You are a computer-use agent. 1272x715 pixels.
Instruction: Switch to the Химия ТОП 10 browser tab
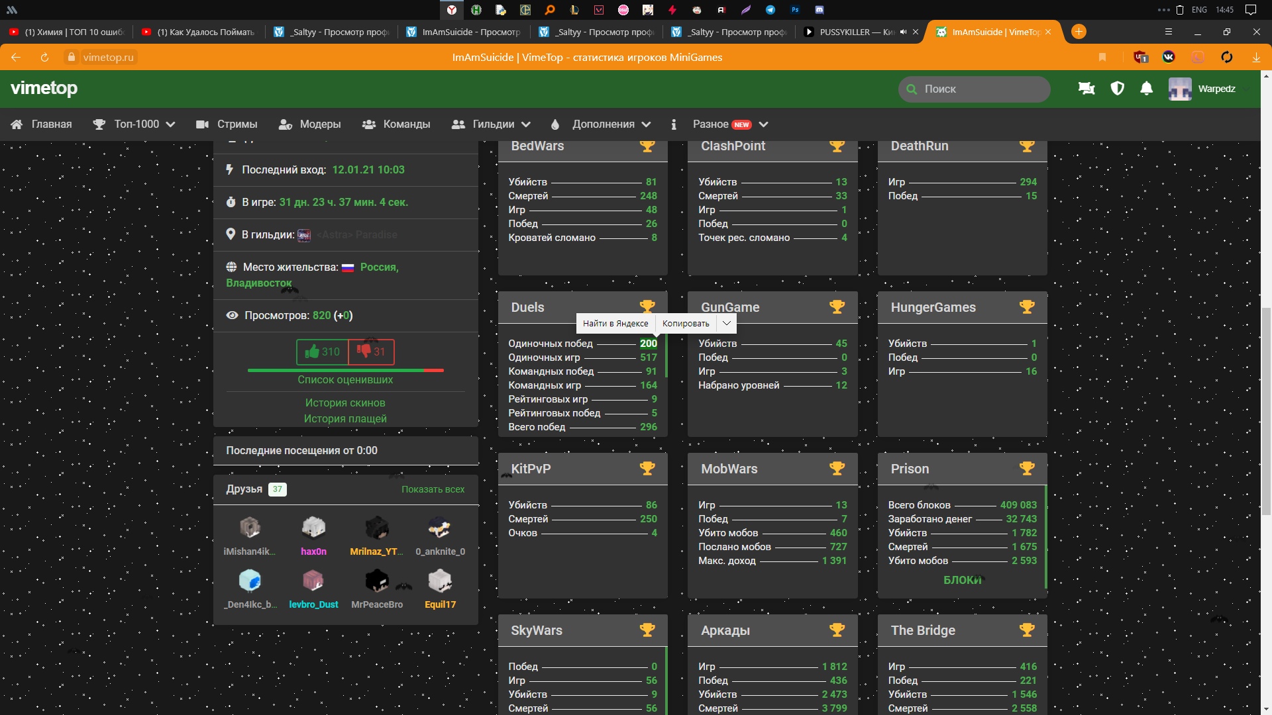(66, 32)
